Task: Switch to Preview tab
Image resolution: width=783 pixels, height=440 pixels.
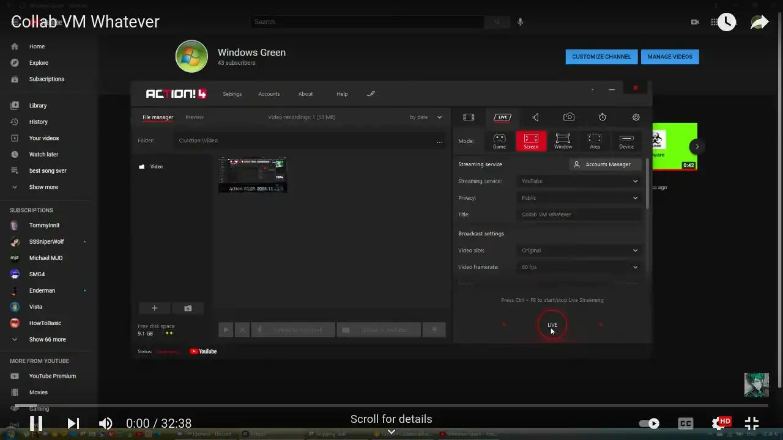Action: 195,117
